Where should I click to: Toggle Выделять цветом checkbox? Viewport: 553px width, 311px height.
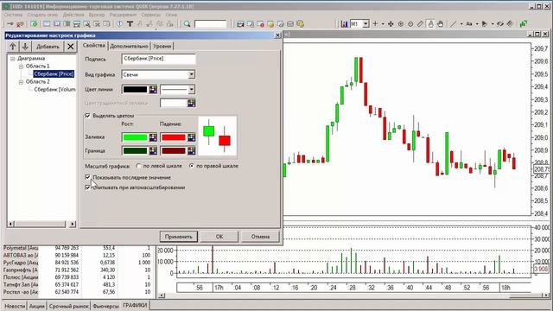pyautogui.click(x=88, y=115)
